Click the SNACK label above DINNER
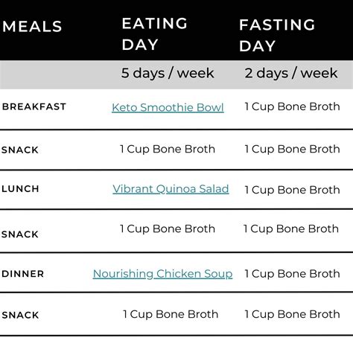Screen dimensions: 353x361 (20, 234)
